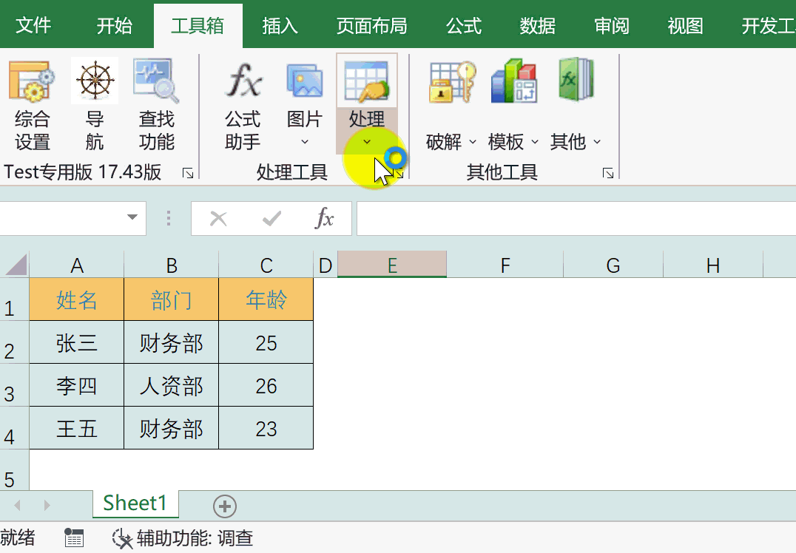Image resolution: width=796 pixels, height=553 pixels.
Task: Expand the 破解 dropdown arrow
Action: click(473, 142)
